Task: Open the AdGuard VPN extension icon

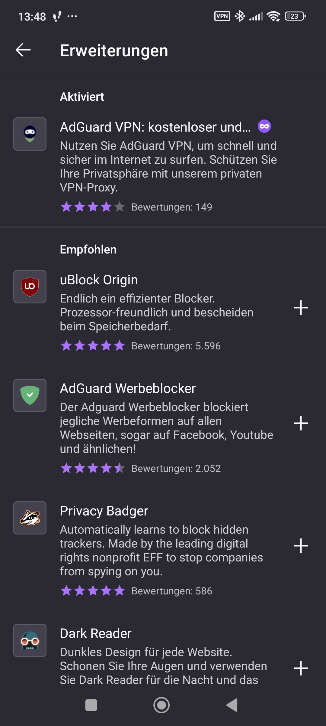Action: coord(30,134)
